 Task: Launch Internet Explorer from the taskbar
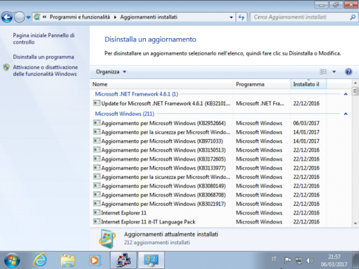(x=40, y=260)
